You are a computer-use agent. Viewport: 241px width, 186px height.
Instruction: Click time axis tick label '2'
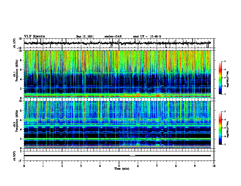pyautogui.click(x=62, y=166)
